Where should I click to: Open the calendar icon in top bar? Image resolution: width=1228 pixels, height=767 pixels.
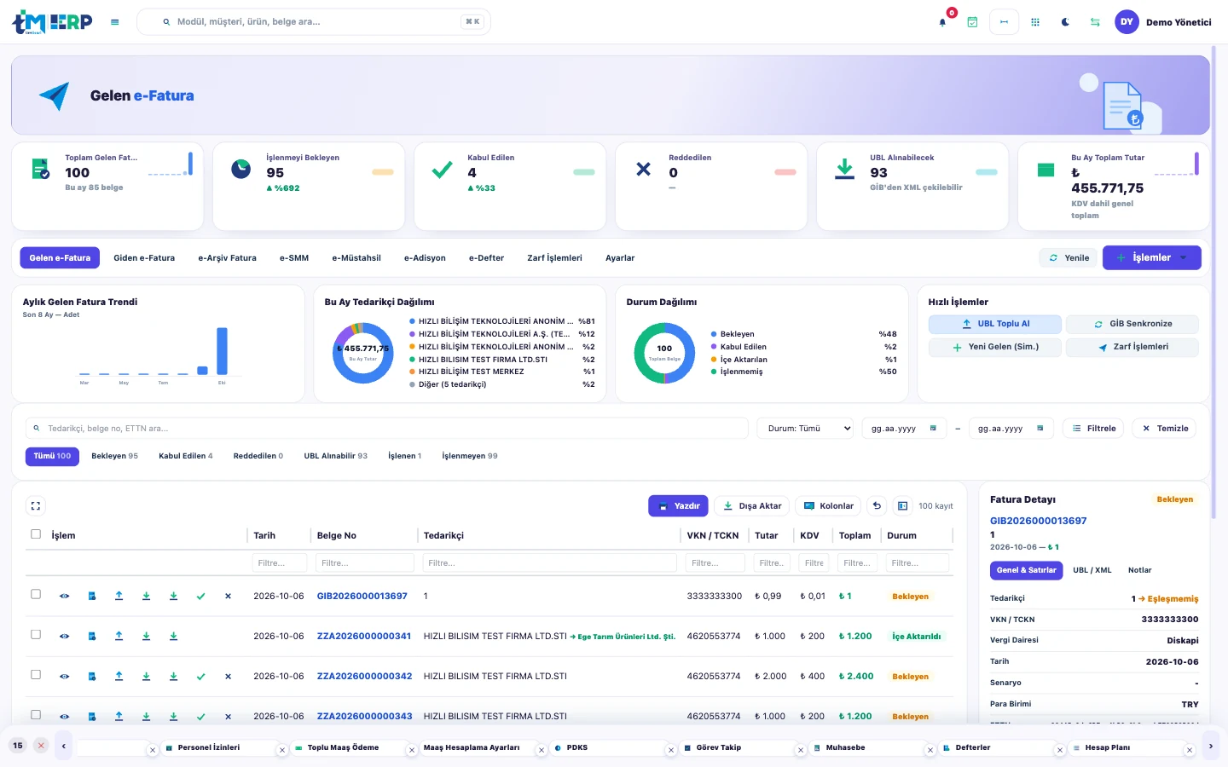tap(972, 22)
